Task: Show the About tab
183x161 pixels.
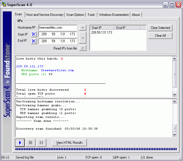Action: click(136, 15)
